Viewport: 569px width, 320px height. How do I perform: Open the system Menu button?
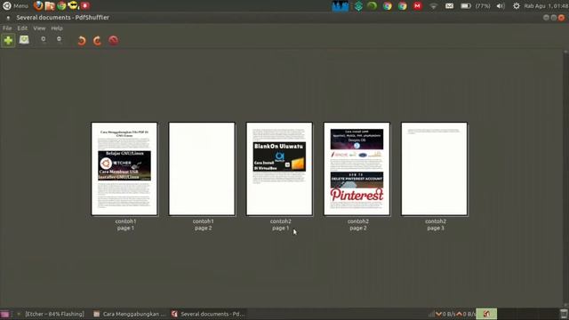pyautogui.click(x=15, y=6)
